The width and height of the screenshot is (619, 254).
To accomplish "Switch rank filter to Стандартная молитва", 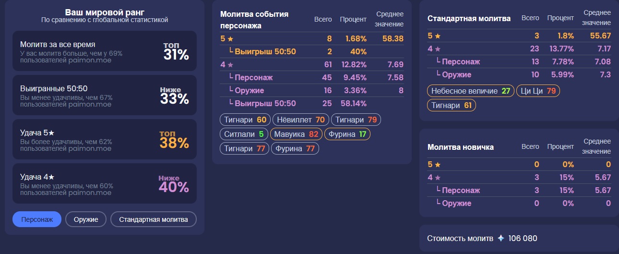I will 154,219.
